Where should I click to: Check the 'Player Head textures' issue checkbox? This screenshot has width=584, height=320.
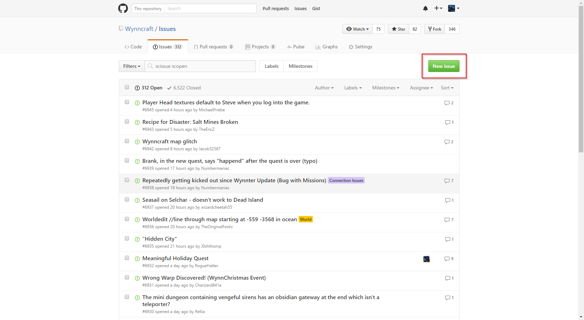[127, 102]
